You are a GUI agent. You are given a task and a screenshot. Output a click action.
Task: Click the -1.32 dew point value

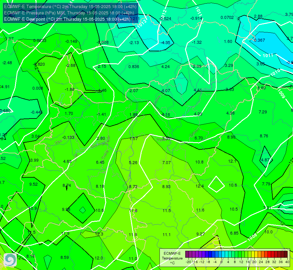click(x=197, y=42)
